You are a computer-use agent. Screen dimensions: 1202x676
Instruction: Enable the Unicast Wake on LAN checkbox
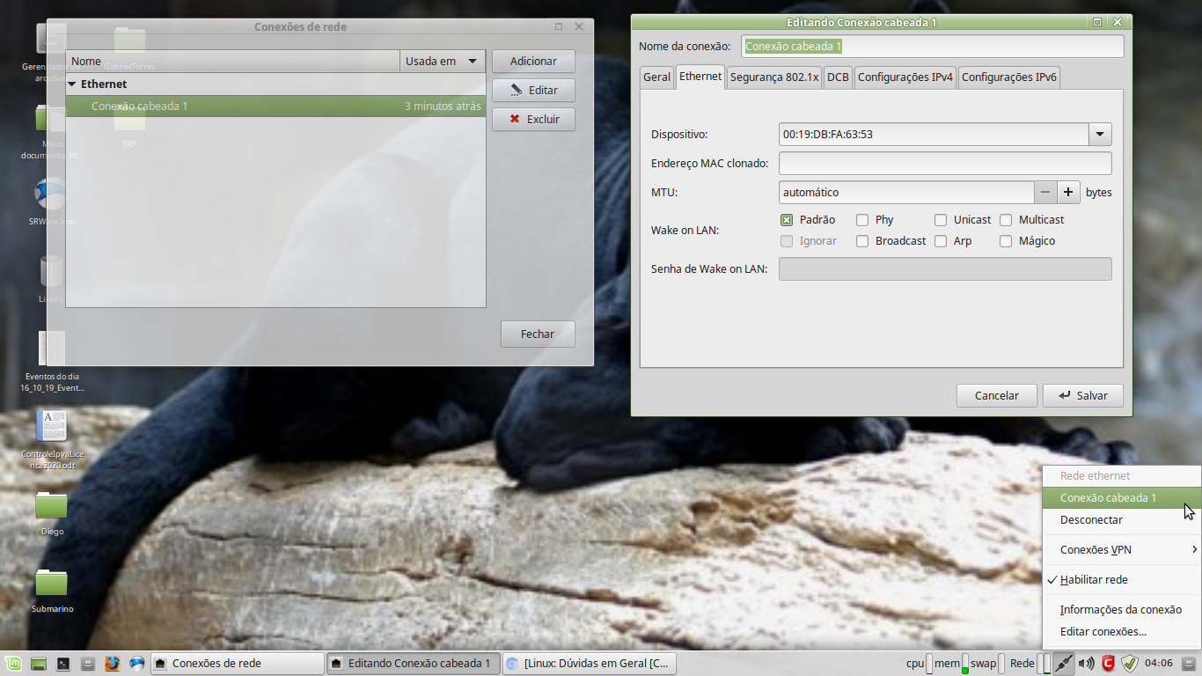point(941,220)
